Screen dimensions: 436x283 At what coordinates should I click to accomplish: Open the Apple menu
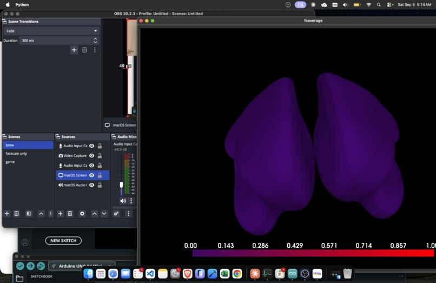coord(8,5)
